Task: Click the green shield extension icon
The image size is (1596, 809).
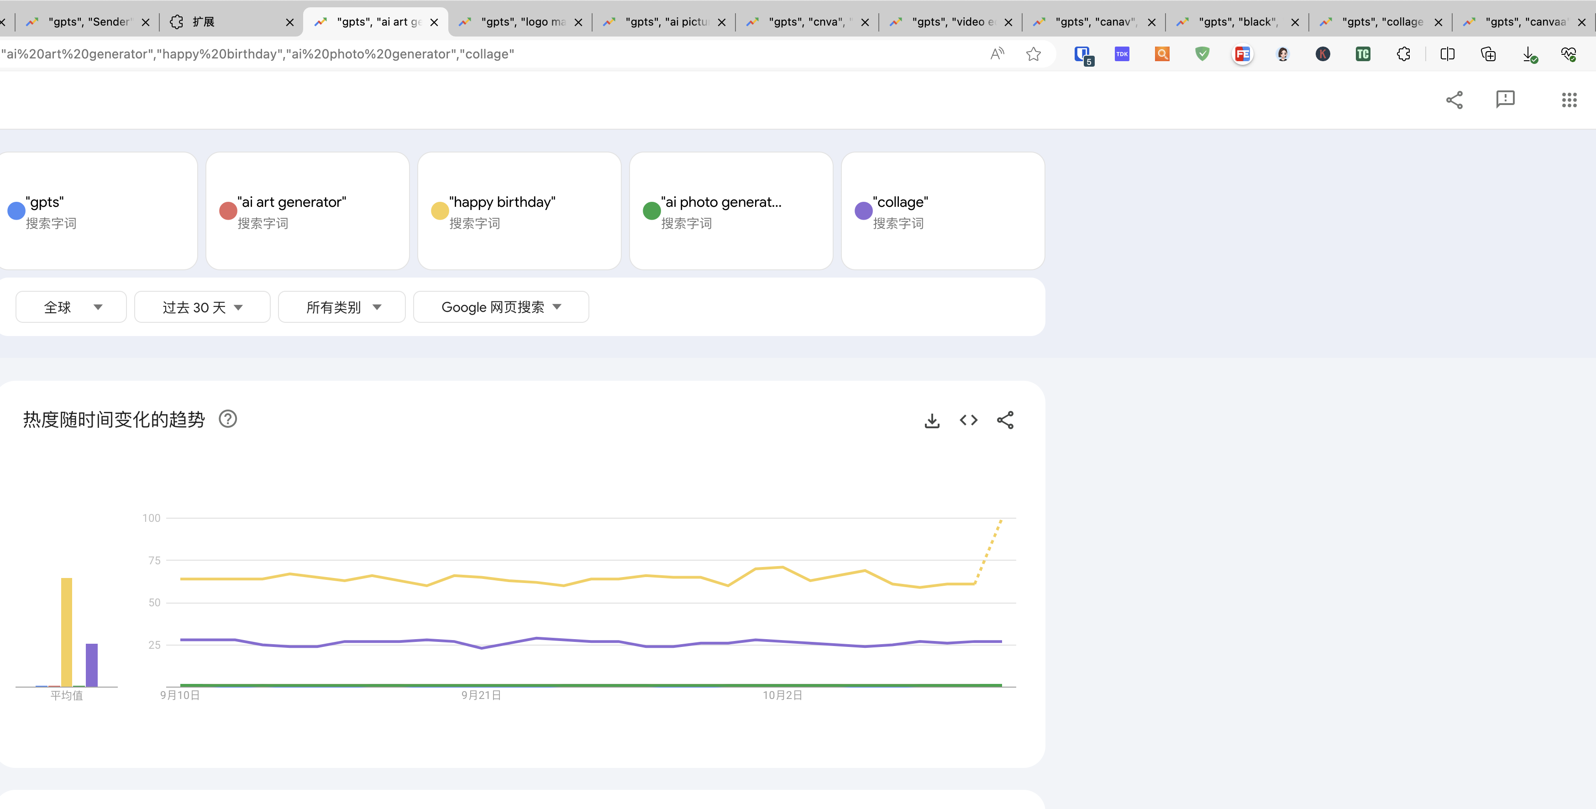Action: click(1202, 54)
